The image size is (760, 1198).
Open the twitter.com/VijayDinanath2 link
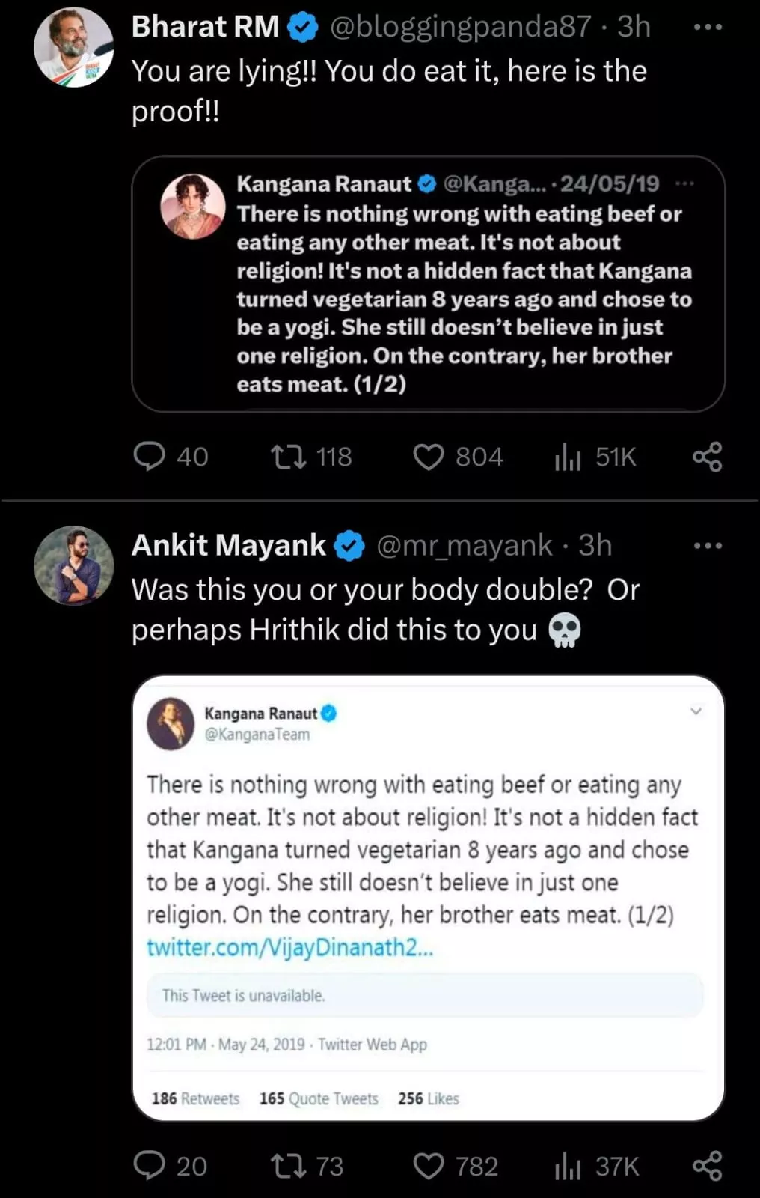[x=289, y=947]
